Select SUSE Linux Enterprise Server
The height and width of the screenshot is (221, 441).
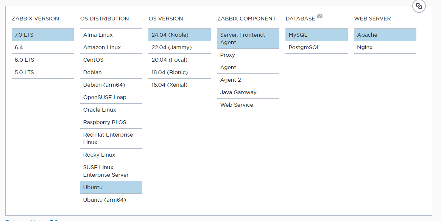point(111,171)
